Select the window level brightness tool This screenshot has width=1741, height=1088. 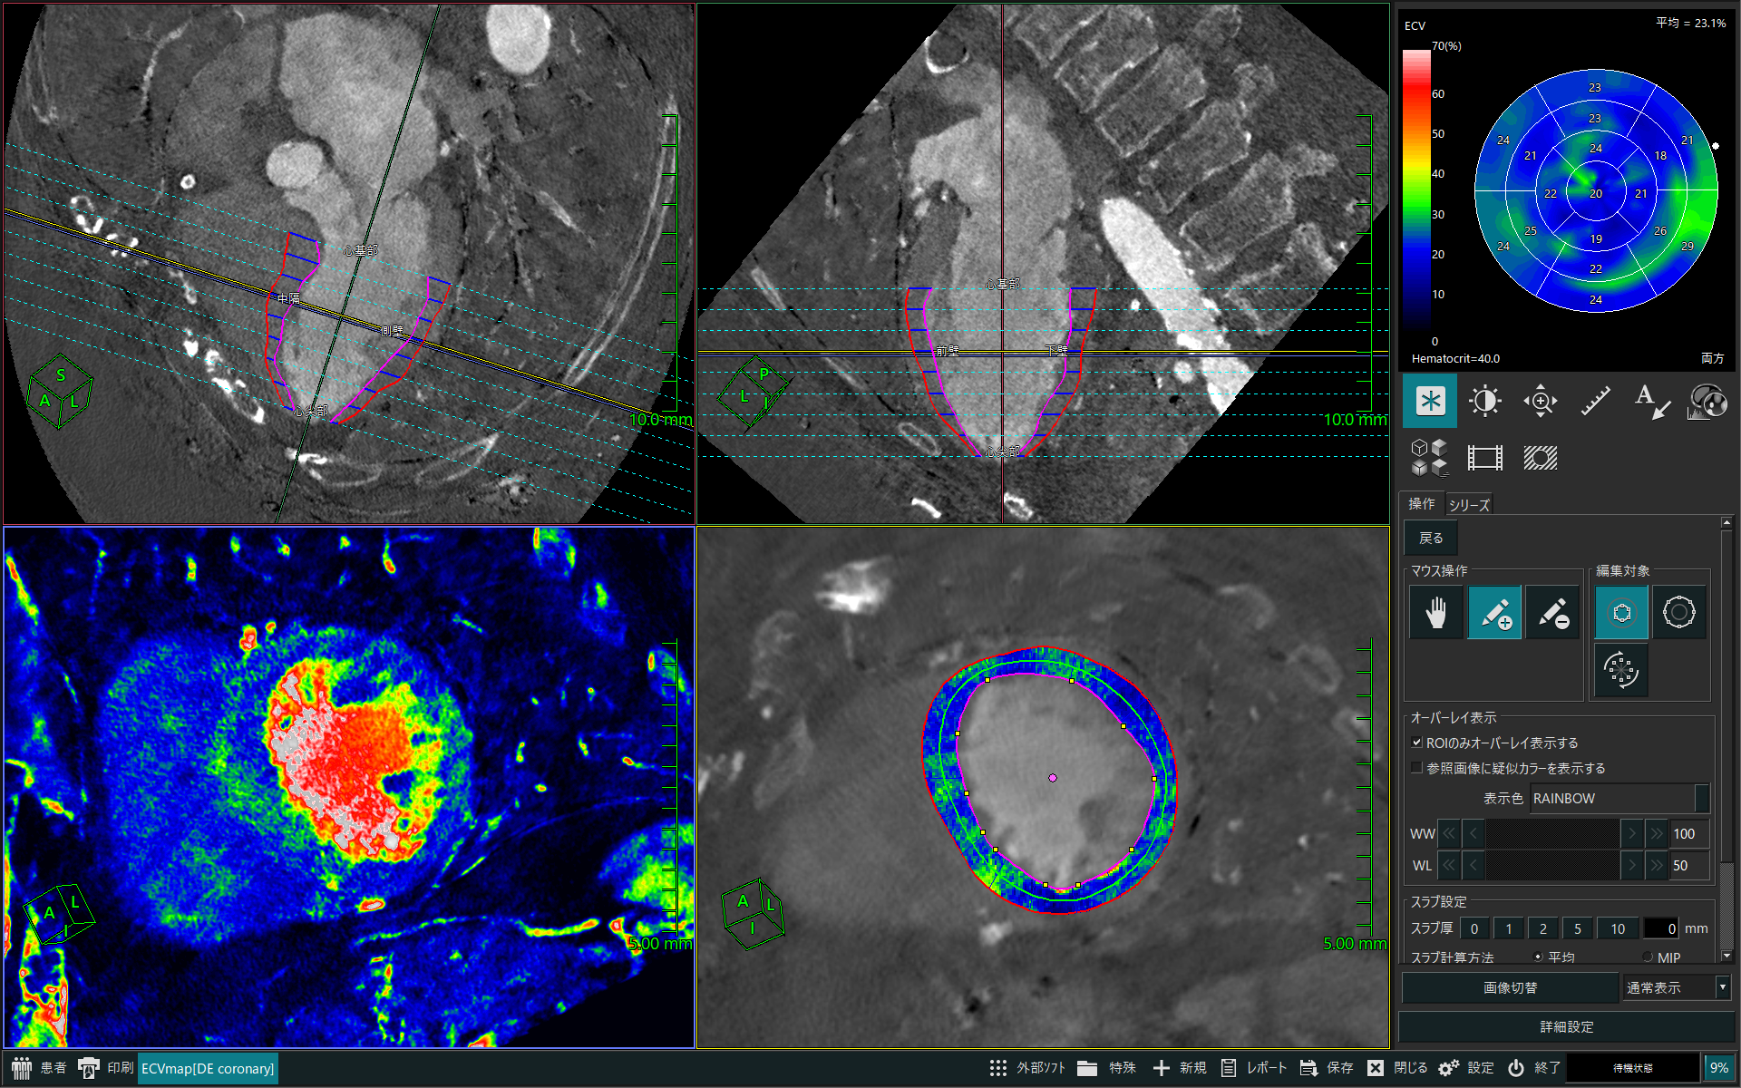pos(1485,401)
